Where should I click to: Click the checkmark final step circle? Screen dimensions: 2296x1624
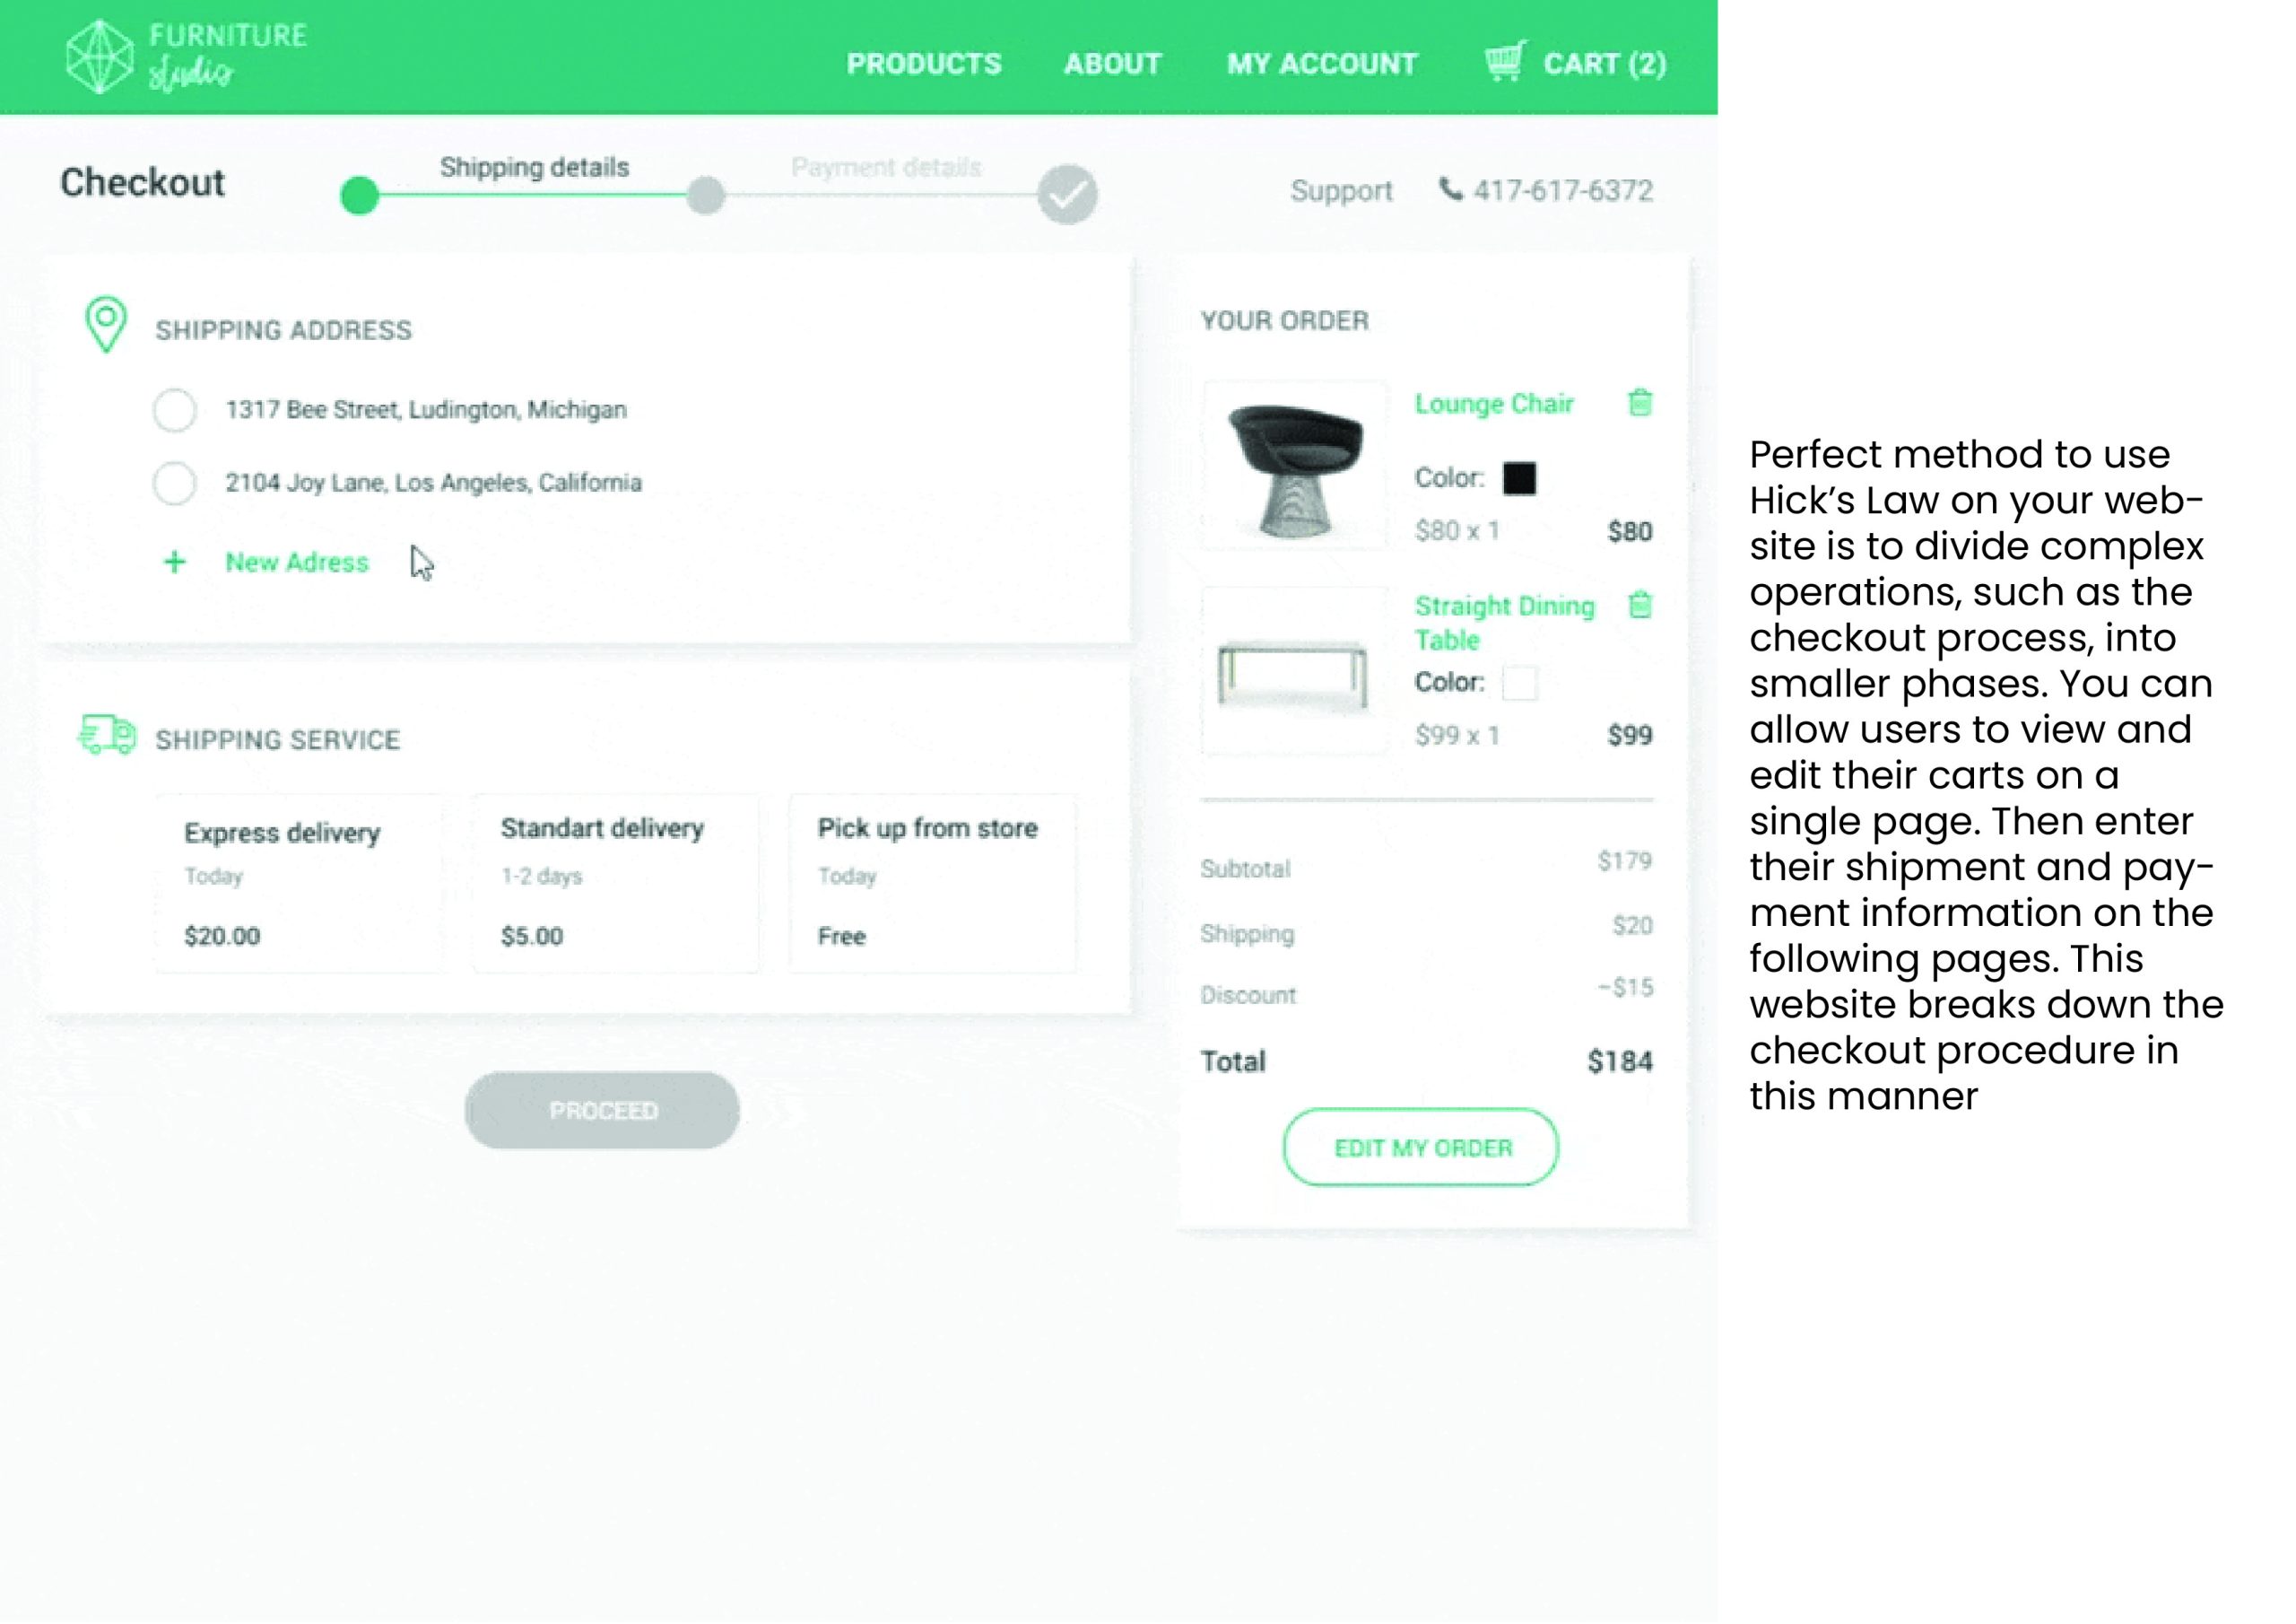[1067, 194]
